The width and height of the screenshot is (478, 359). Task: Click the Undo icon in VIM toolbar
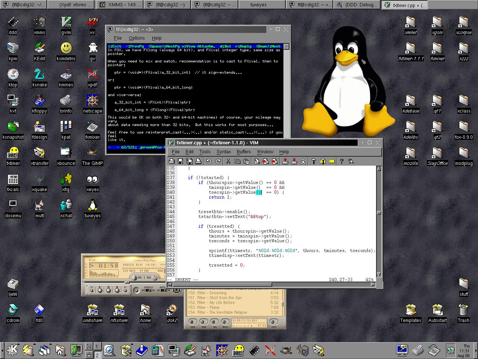tap(209, 161)
